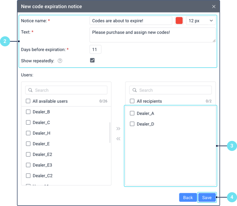Focus the Days before expiration field

point(95,49)
